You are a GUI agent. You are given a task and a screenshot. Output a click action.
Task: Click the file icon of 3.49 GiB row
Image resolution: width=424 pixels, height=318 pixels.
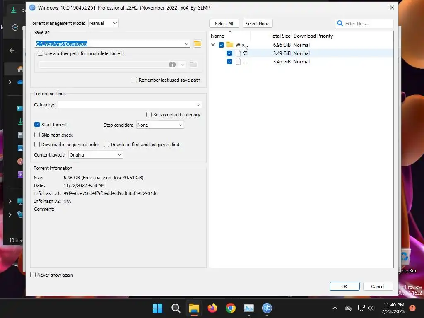tap(238, 53)
